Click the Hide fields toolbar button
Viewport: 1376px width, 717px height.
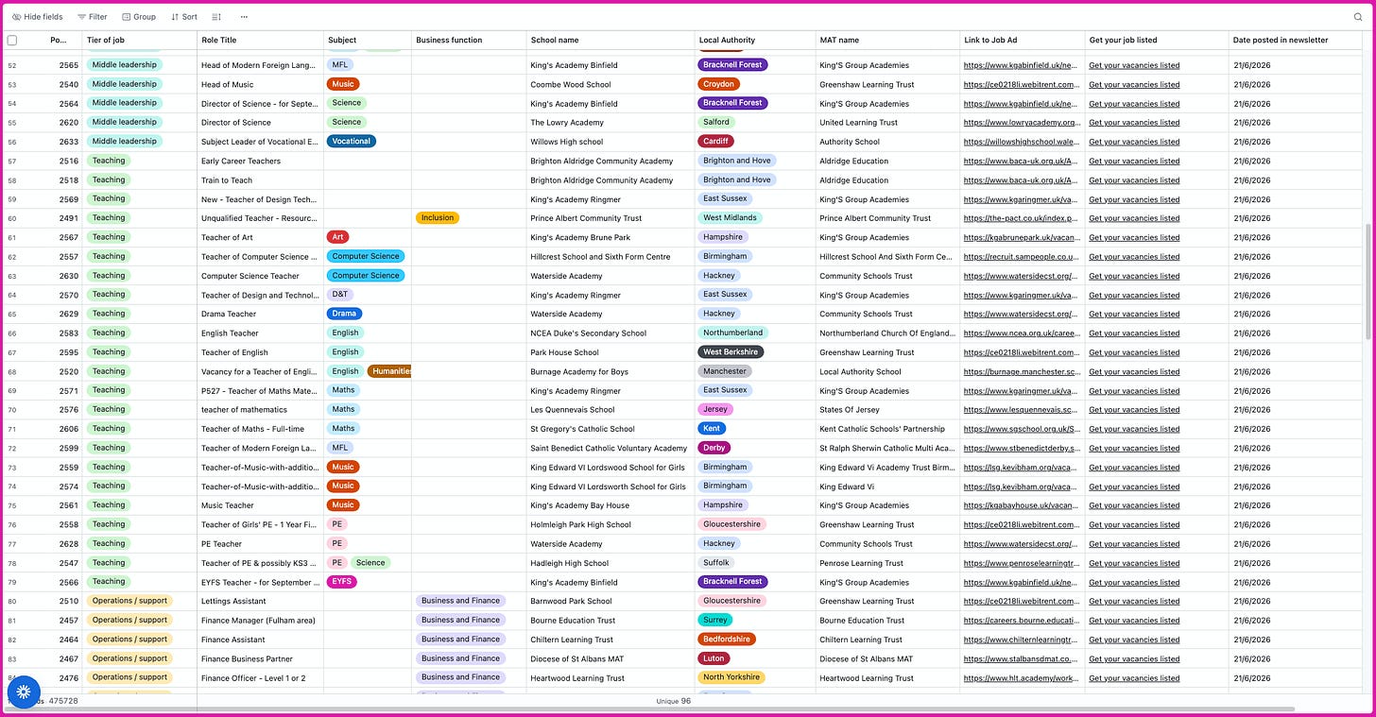coord(38,17)
